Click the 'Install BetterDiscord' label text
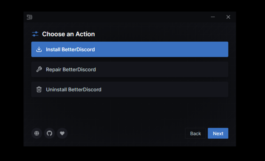 [70, 49]
